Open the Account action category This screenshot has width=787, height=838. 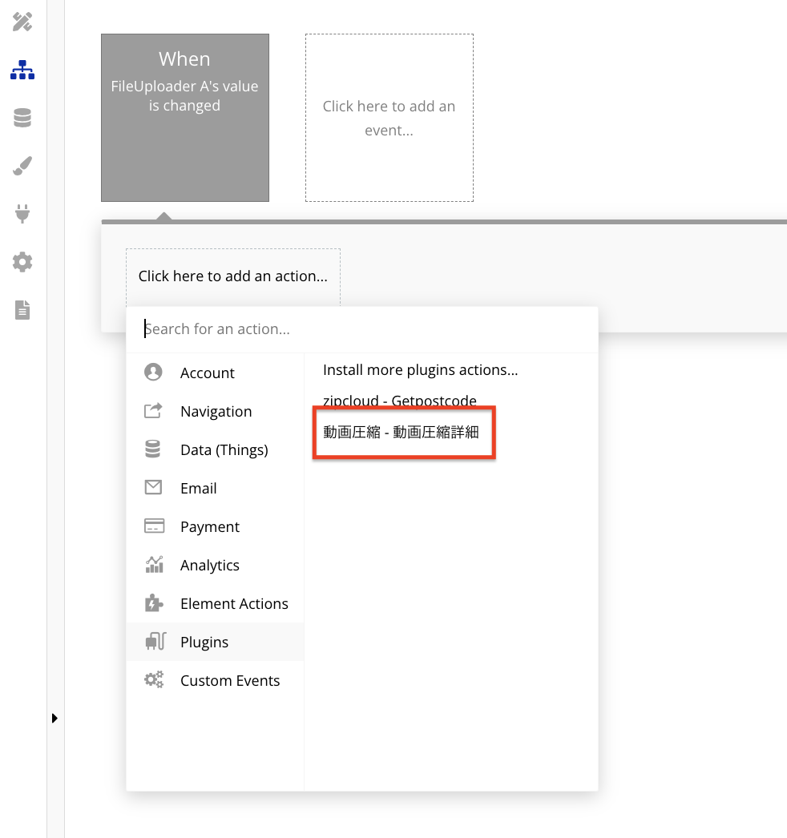click(x=215, y=373)
